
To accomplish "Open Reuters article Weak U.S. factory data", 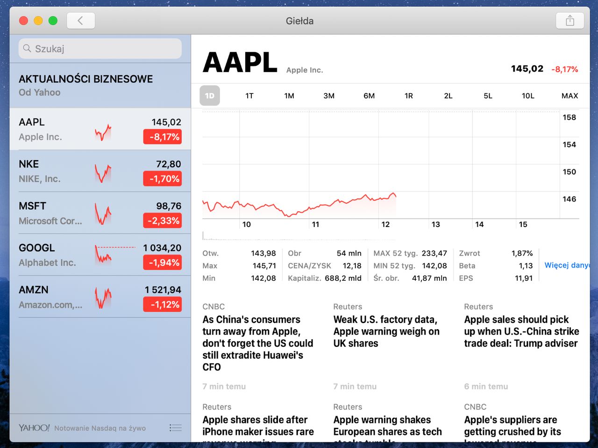I will point(386,331).
